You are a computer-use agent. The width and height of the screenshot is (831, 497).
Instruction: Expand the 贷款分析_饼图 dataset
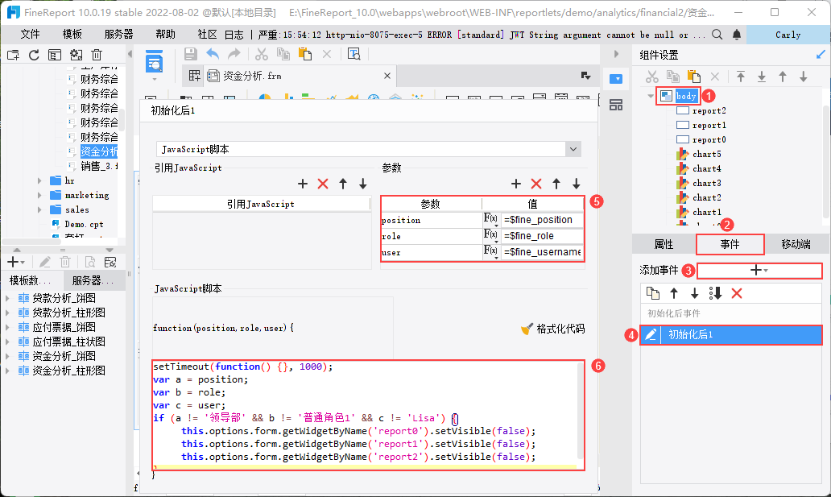pyautogui.click(x=7, y=298)
